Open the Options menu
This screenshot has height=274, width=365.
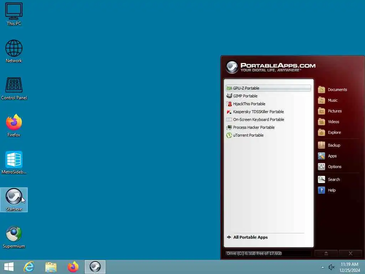click(330, 167)
